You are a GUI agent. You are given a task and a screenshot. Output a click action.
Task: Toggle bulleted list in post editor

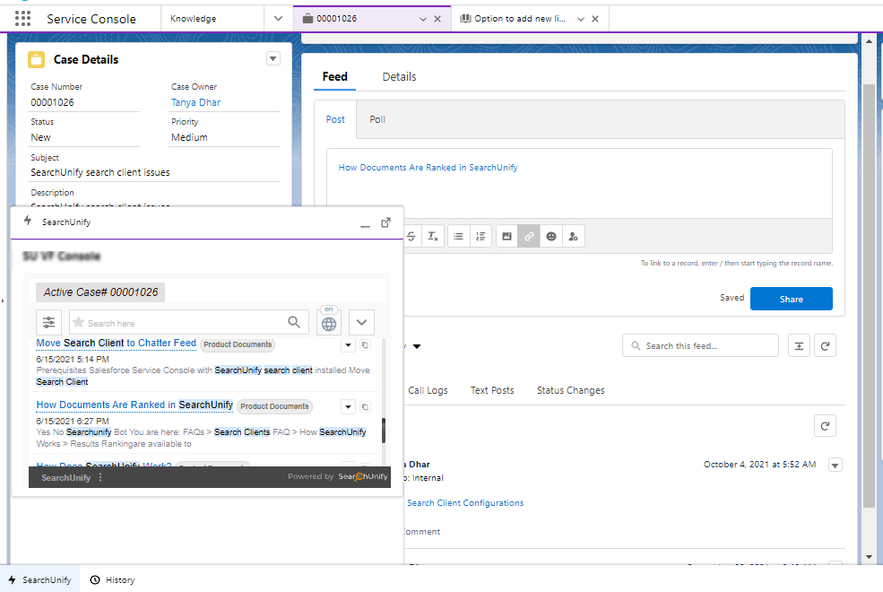(x=458, y=236)
